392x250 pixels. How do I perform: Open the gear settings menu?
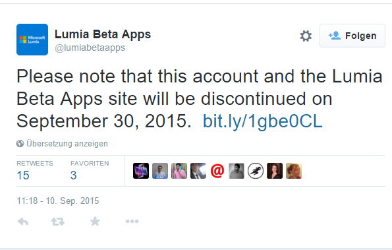[x=306, y=36]
